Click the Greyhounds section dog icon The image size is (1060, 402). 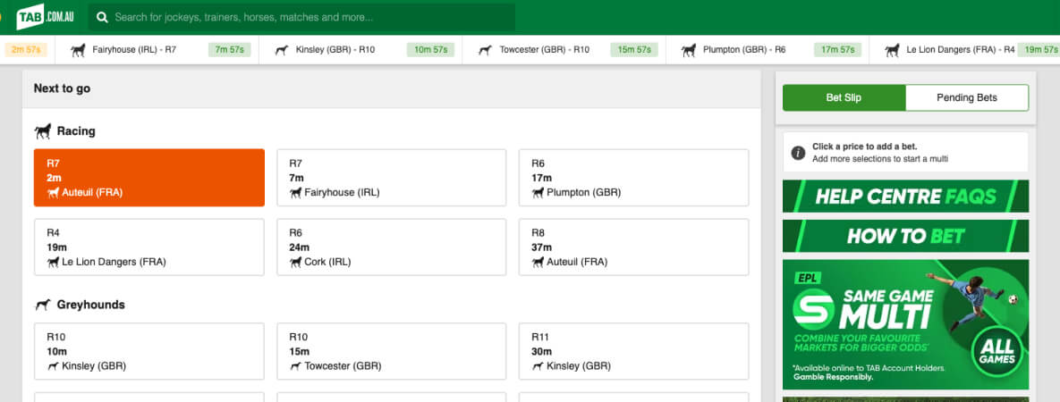click(x=43, y=305)
